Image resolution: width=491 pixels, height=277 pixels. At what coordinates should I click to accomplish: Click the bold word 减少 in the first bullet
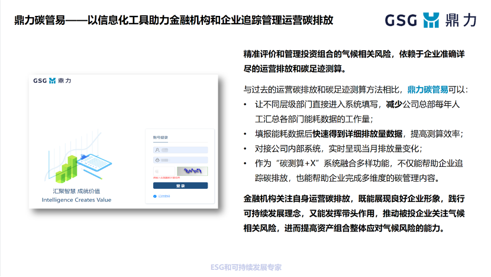pos(394,104)
